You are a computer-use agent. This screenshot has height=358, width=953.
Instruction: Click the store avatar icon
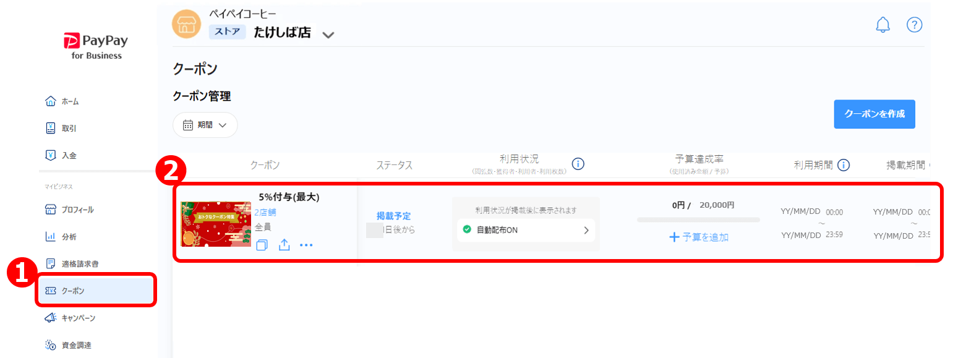[x=186, y=25]
